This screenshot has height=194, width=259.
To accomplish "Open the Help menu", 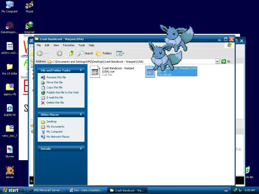I will coord(91,45).
